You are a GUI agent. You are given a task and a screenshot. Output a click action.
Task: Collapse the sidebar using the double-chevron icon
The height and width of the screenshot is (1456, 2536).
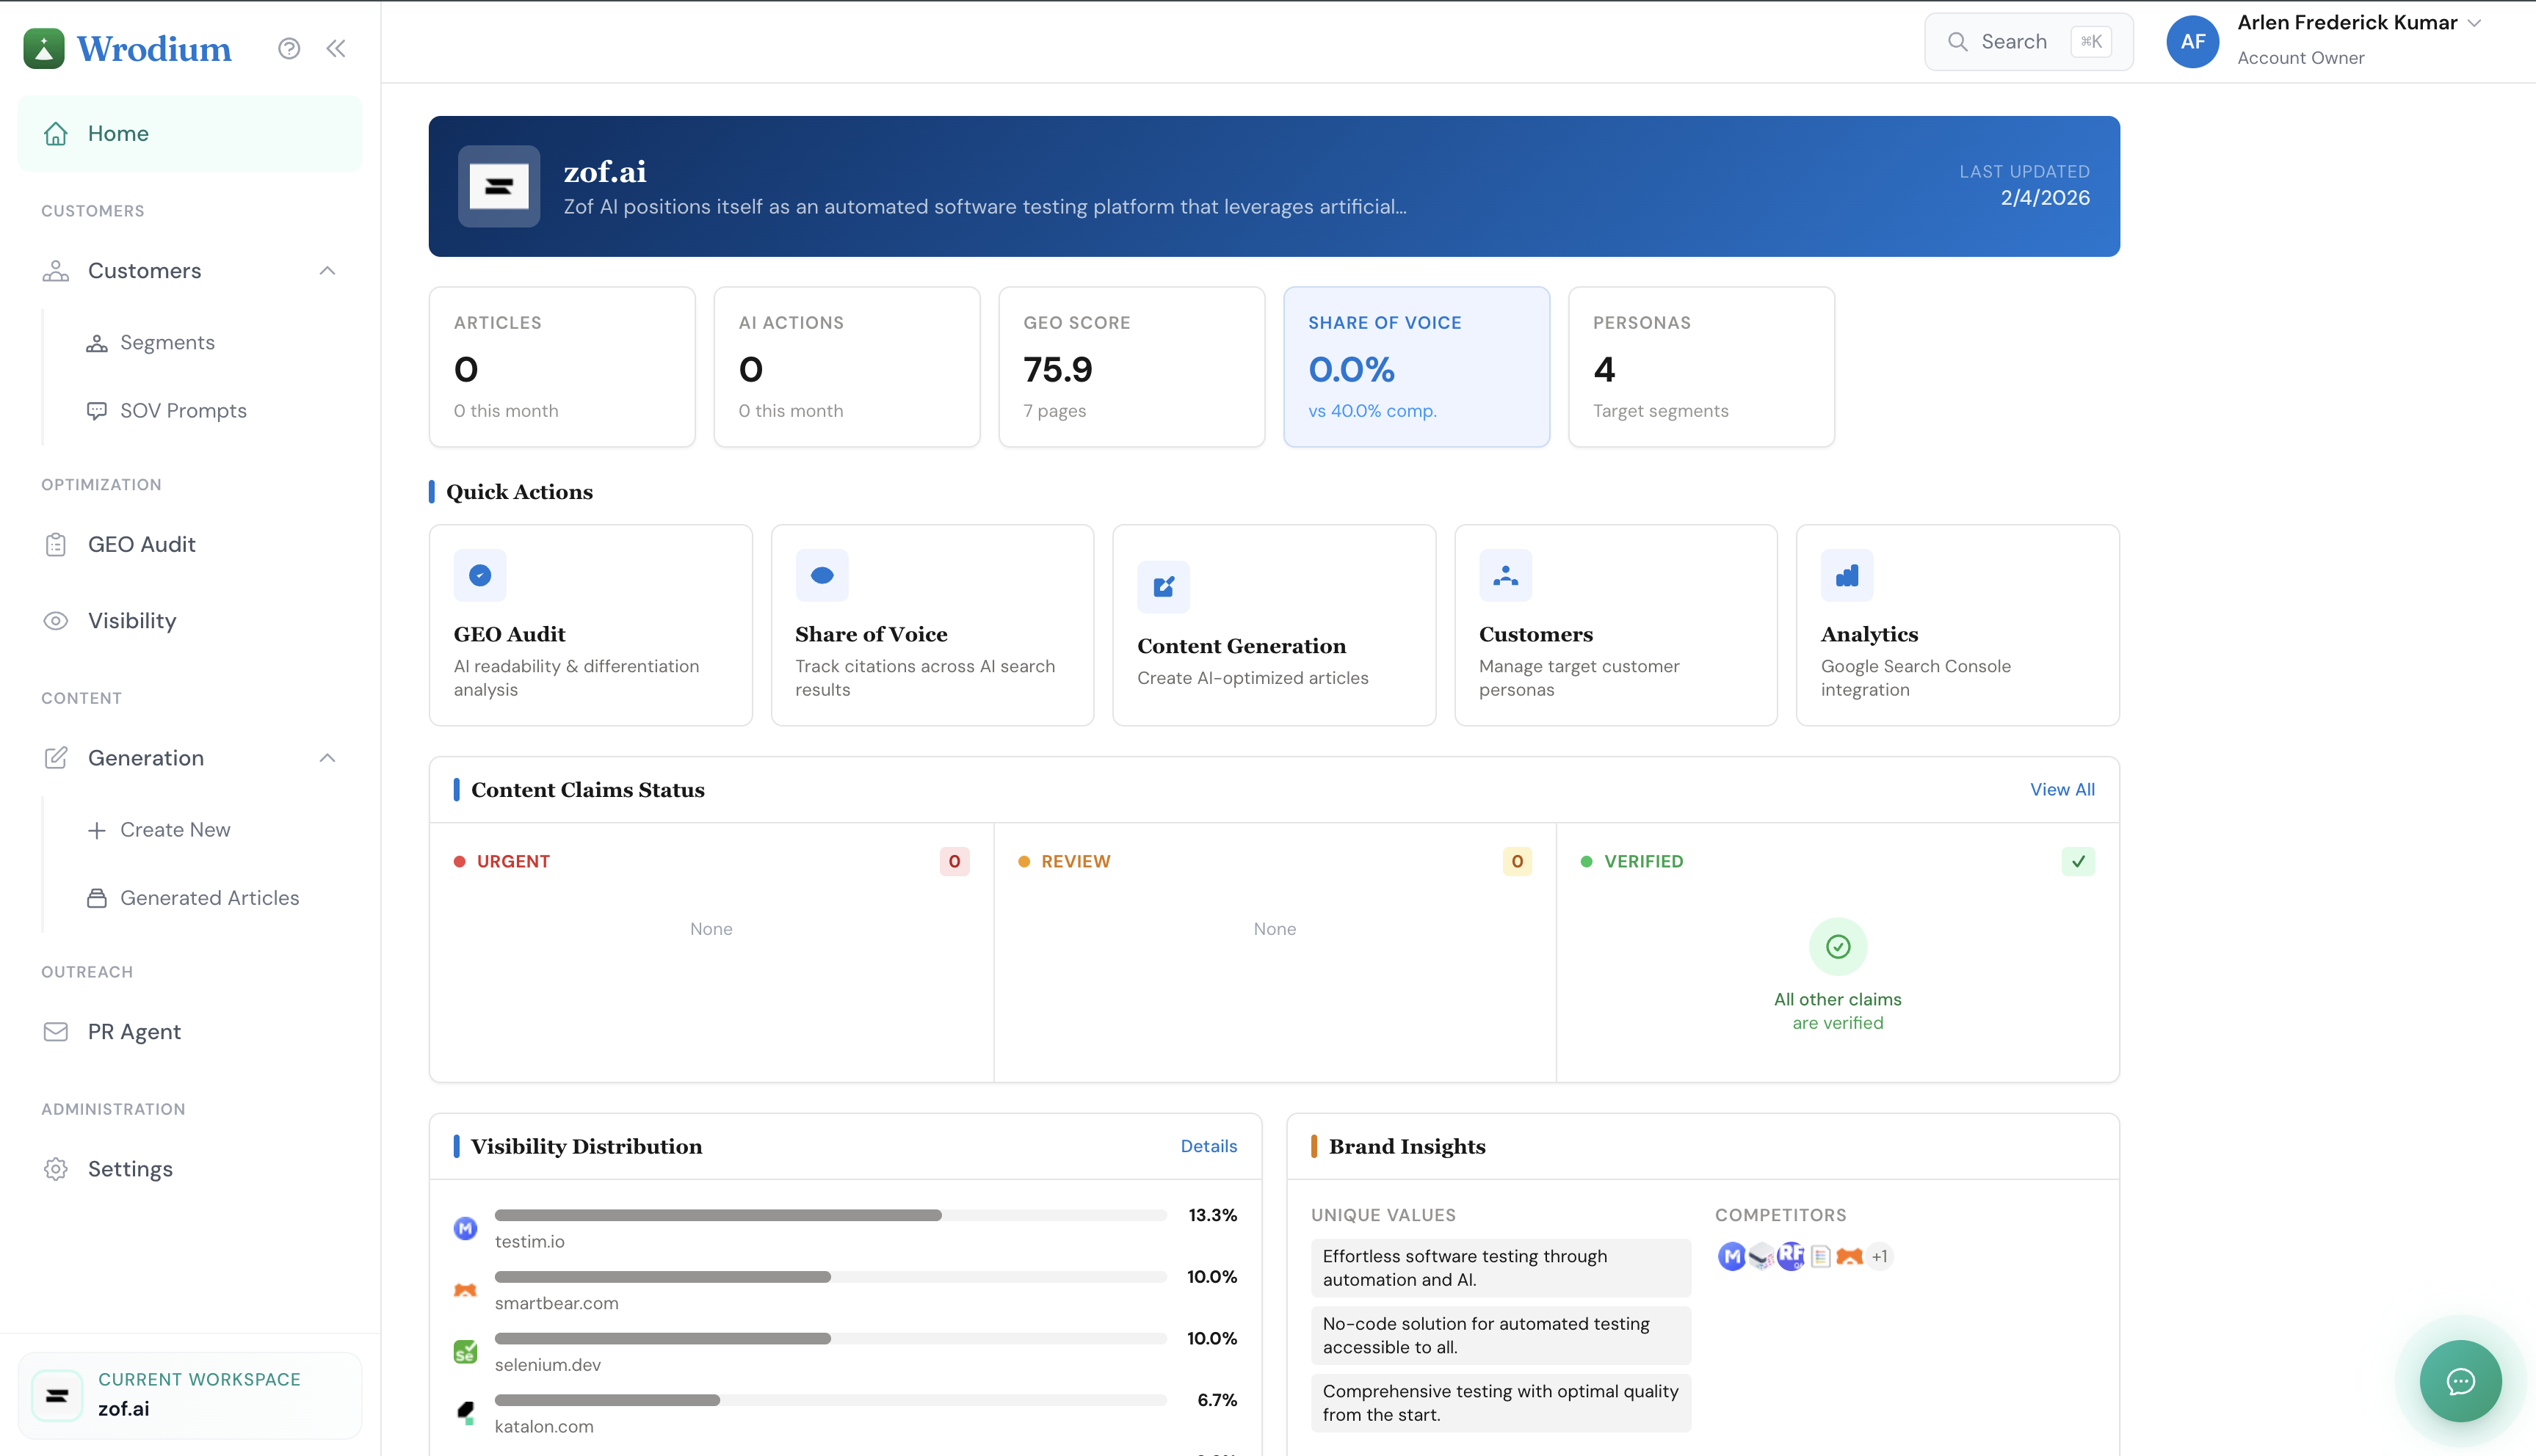coord(336,47)
